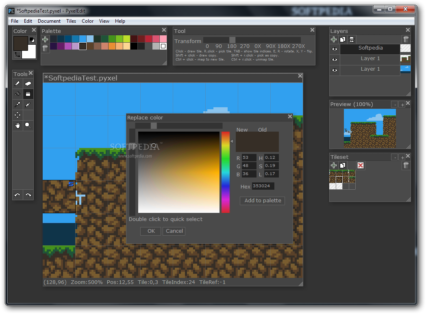Pick a hue on the rainbow slider
Viewport: 426px width, 314px height.
[x=226, y=172]
